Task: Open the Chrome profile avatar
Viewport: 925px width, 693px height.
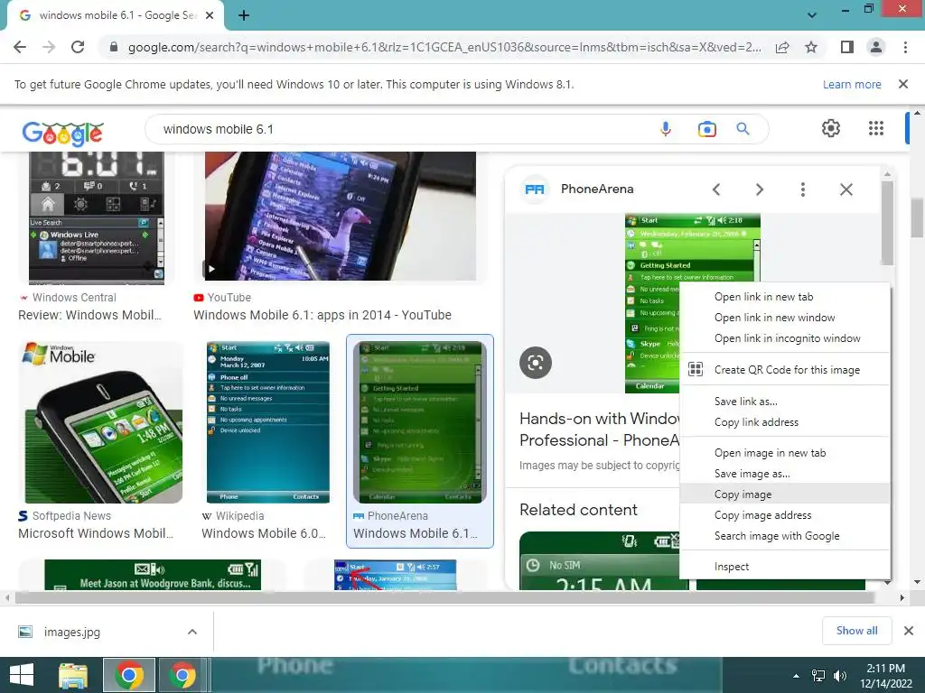Action: (876, 47)
